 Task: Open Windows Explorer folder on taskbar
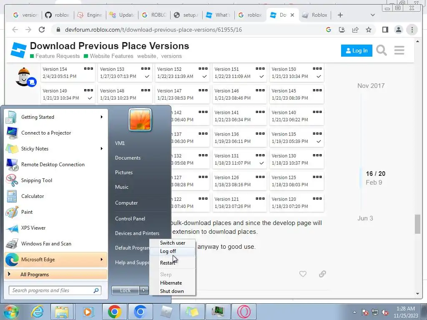point(62,312)
